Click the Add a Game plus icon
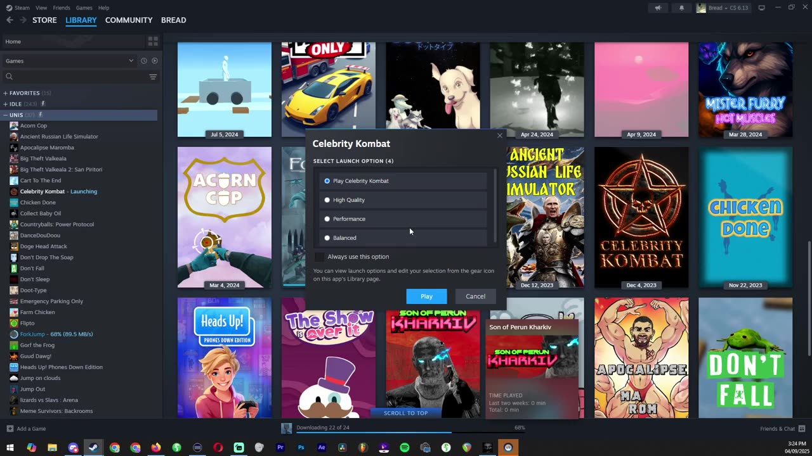The width and height of the screenshot is (812, 456). (10, 429)
